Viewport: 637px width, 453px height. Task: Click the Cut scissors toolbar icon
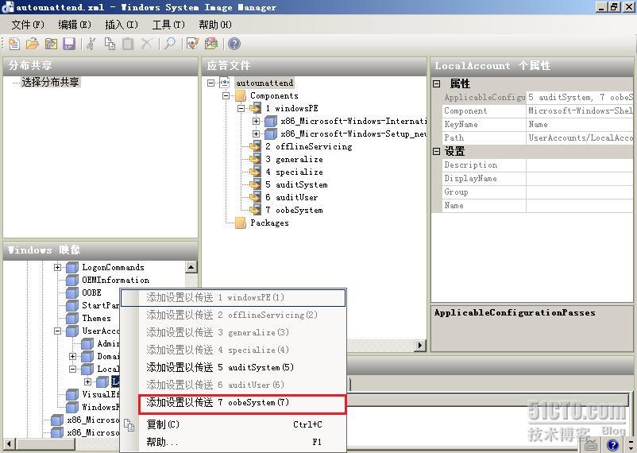click(91, 44)
